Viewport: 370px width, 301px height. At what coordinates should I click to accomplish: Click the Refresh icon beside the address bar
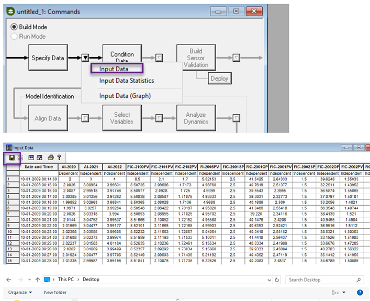click(276, 280)
